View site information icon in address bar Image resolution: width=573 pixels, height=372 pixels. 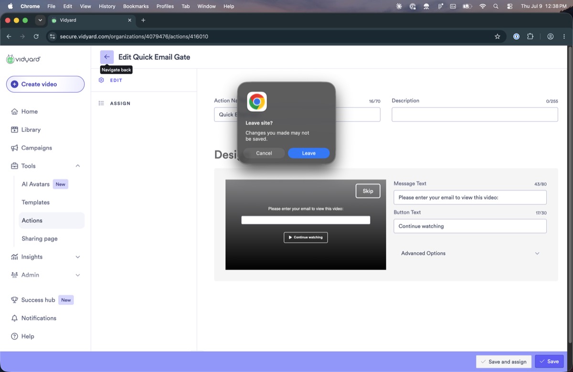point(53,36)
